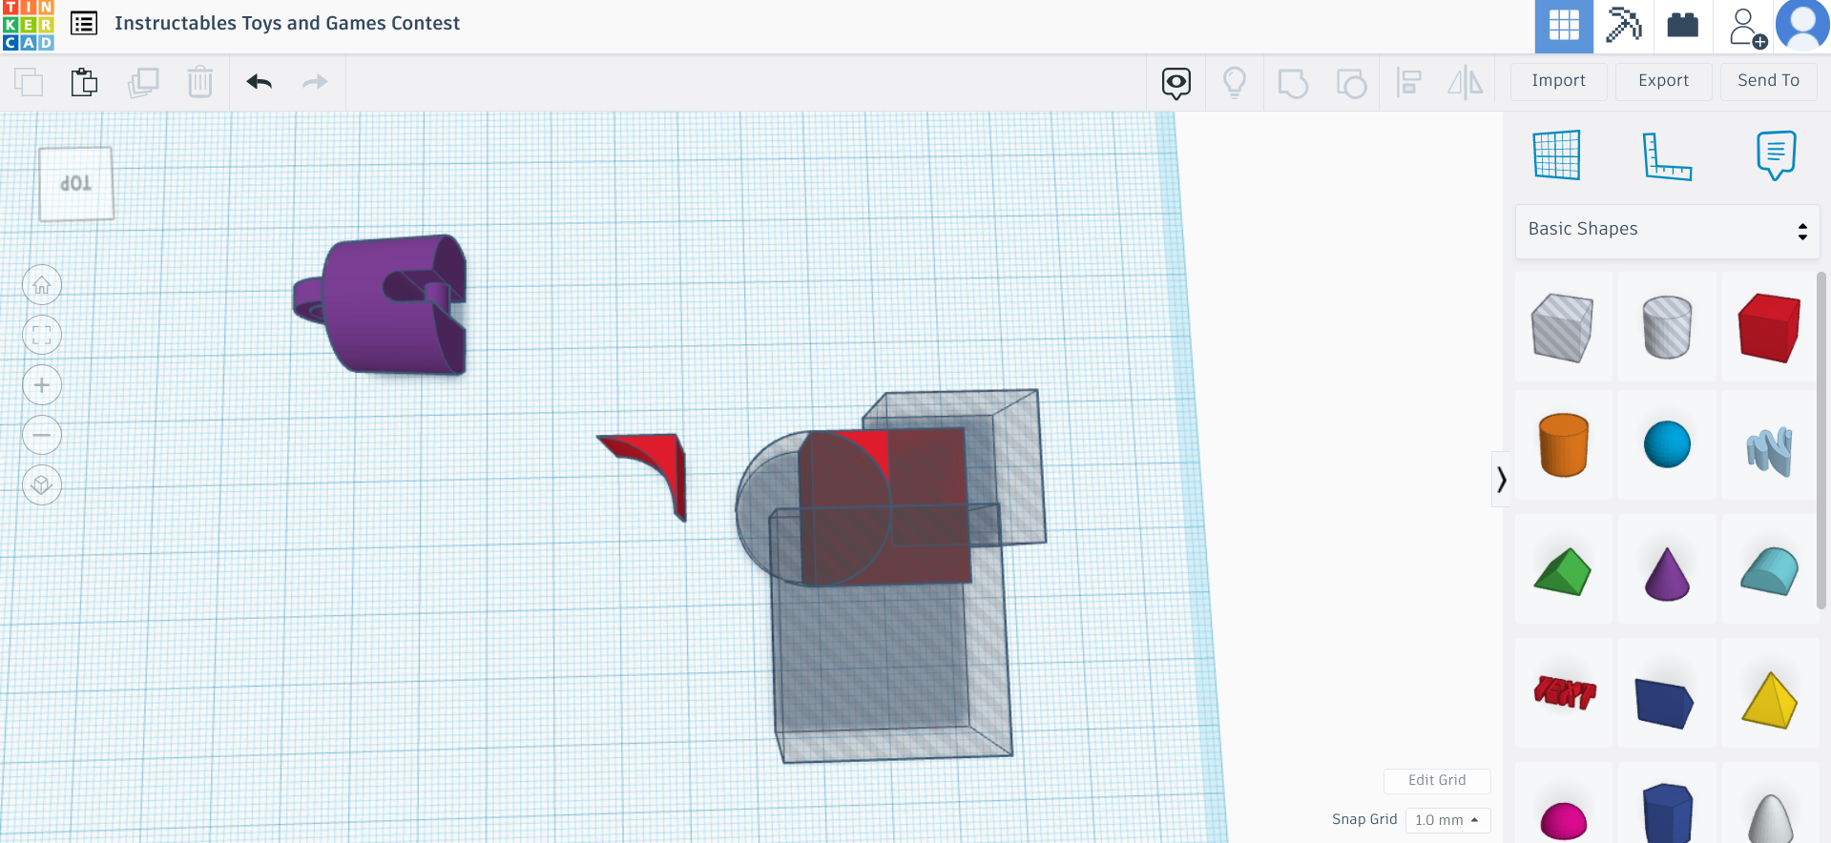Open the Blocks pickaxe mode
1831x843 pixels.
1623,26
